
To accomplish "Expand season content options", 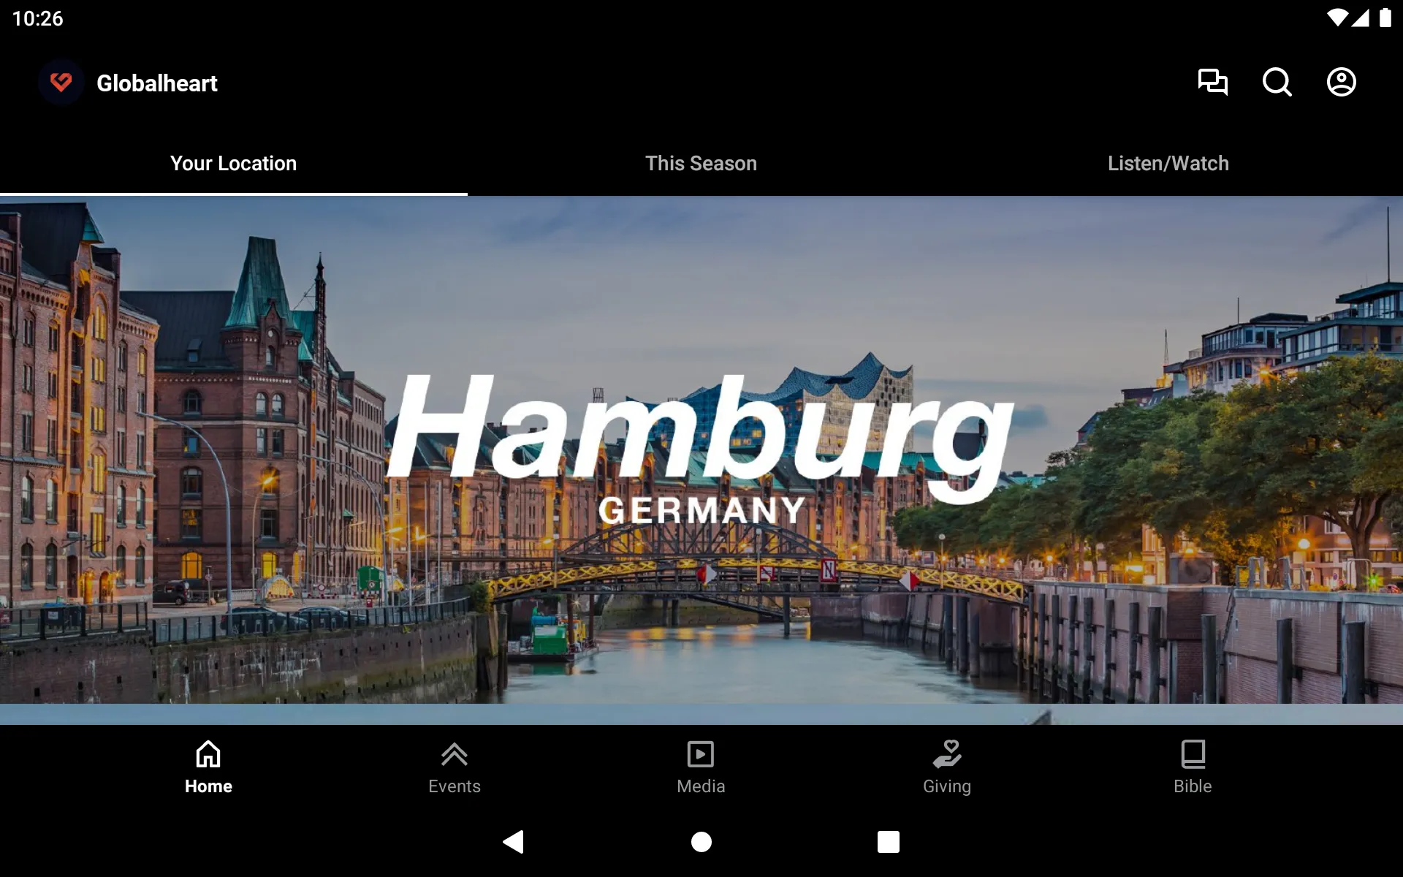I will coord(701,164).
